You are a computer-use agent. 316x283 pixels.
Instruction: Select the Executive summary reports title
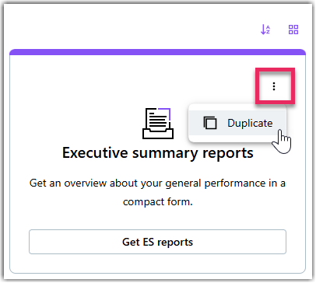click(158, 153)
